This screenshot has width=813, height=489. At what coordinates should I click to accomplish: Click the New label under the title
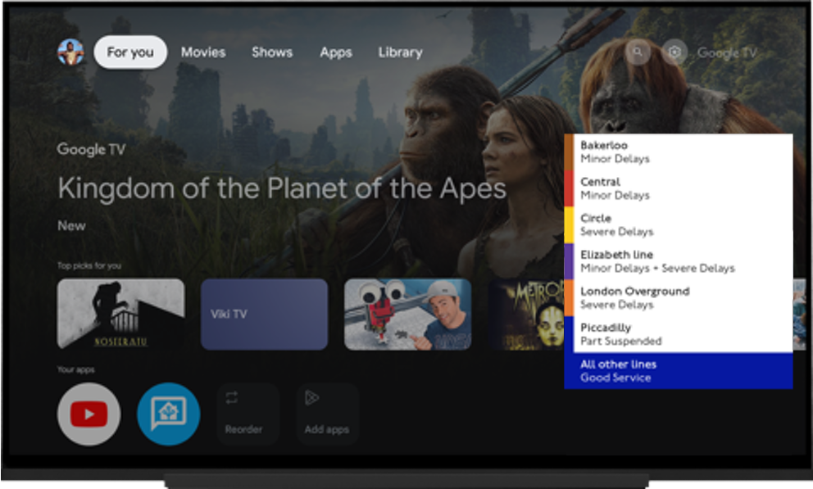[x=71, y=226]
